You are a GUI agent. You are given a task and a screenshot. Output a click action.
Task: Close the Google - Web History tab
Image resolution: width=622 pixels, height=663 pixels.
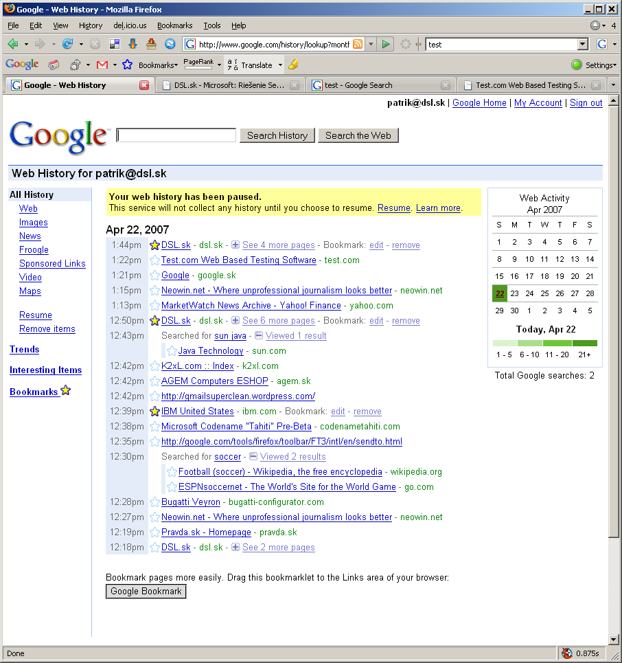pyautogui.click(x=144, y=85)
